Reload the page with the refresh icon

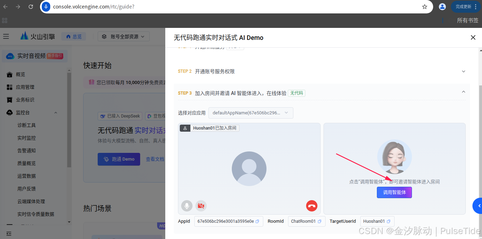tap(31, 7)
